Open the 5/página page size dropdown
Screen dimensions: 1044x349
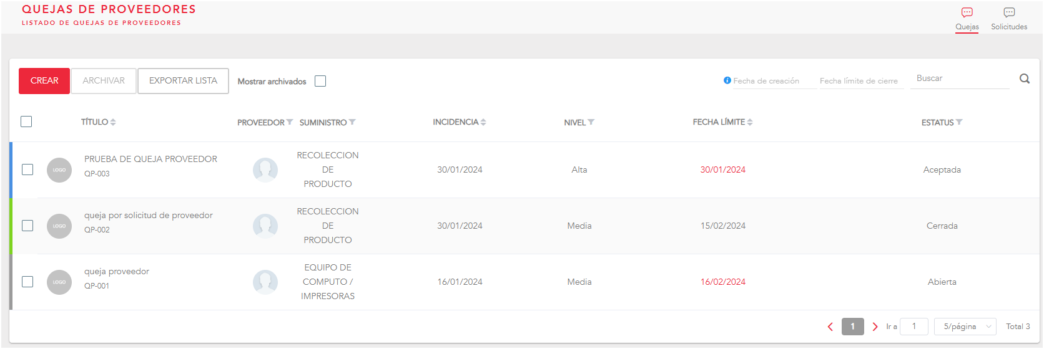(965, 326)
